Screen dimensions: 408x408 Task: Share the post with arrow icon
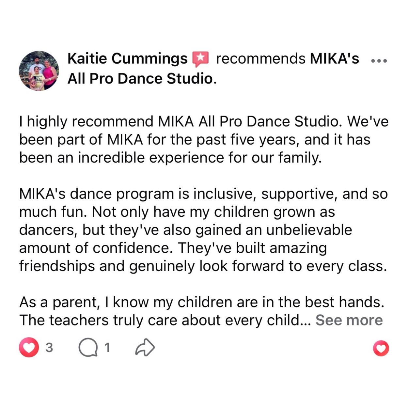tap(145, 347)
